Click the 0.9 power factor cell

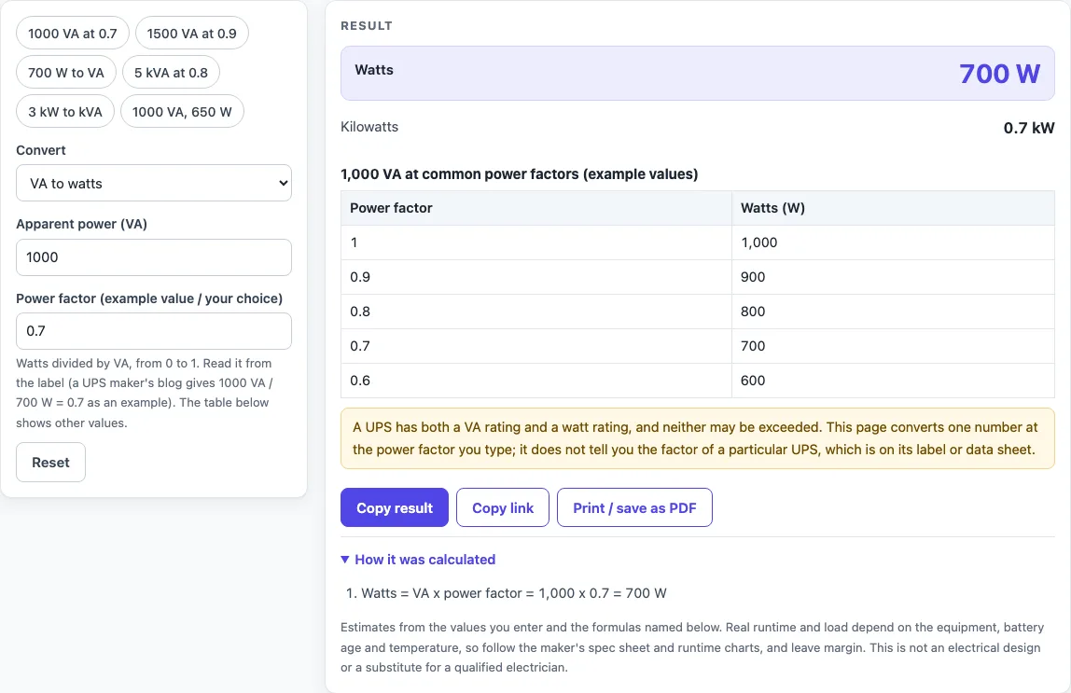[536, 277]
